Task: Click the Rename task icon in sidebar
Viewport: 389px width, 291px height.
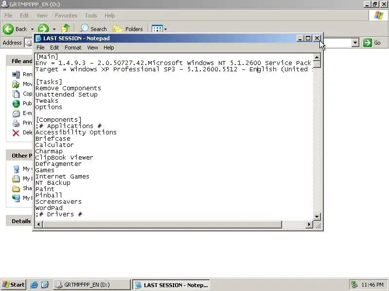Action: pos(16,74)
